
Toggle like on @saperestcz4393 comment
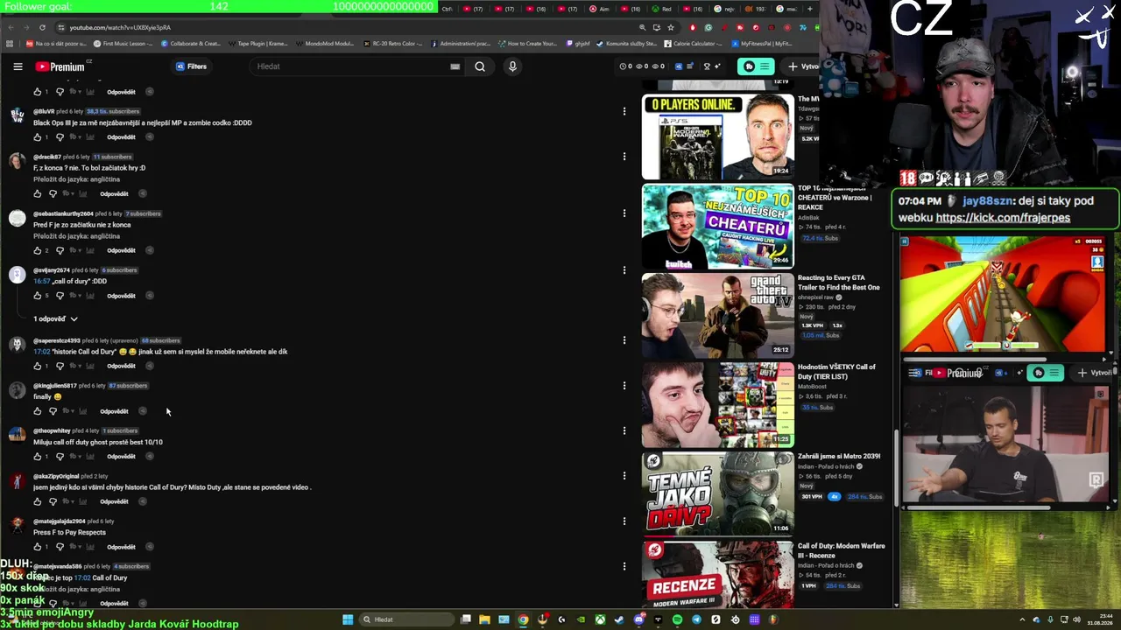[x=38, y=366]
